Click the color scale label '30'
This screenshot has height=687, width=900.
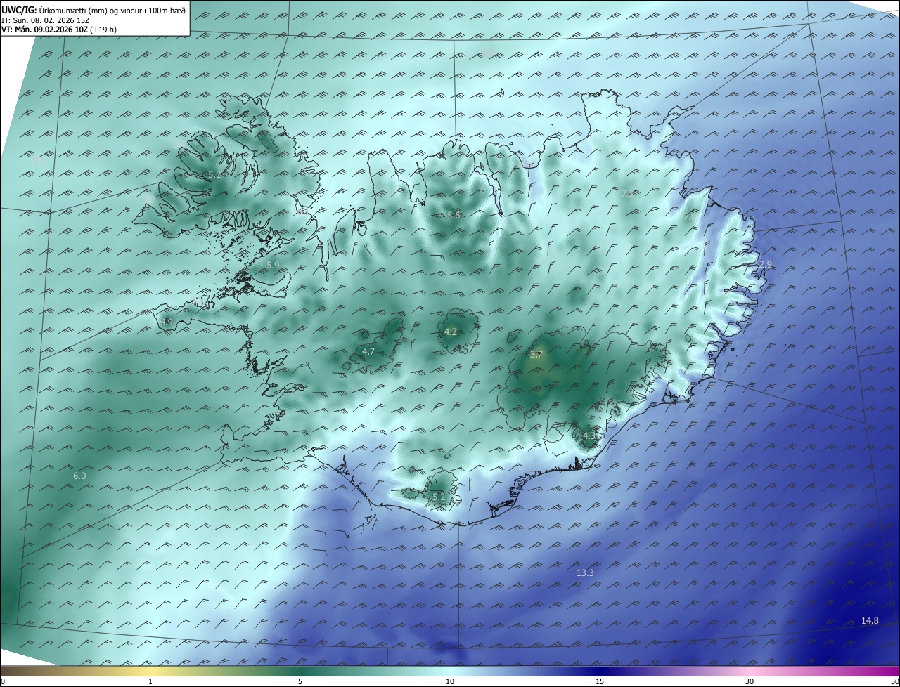click(x=750, y=681)
